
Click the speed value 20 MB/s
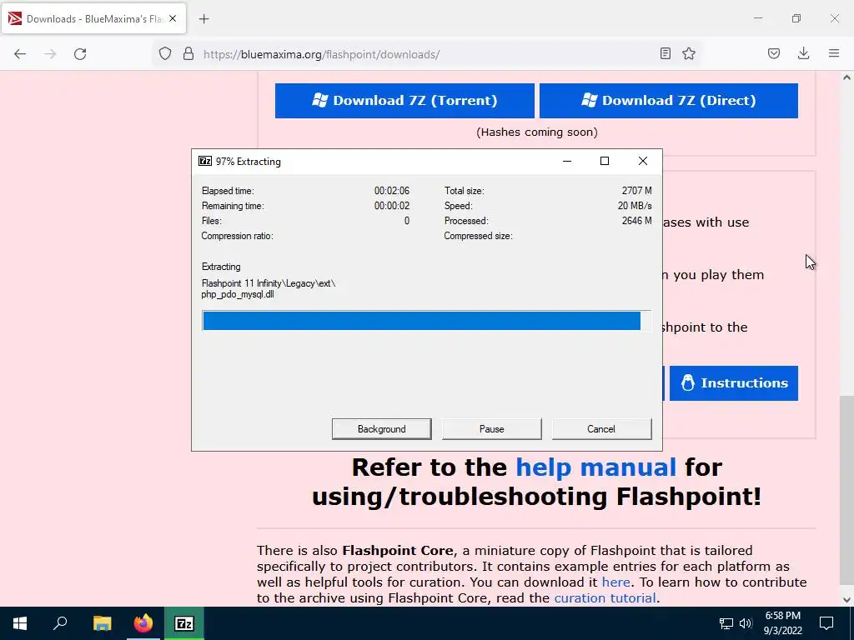coord(635,206)
